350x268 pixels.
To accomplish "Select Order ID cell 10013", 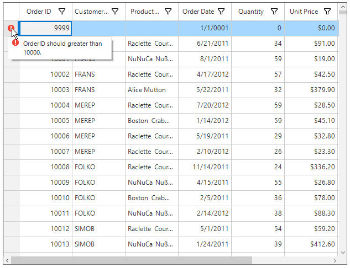I will tap(45, 244).
